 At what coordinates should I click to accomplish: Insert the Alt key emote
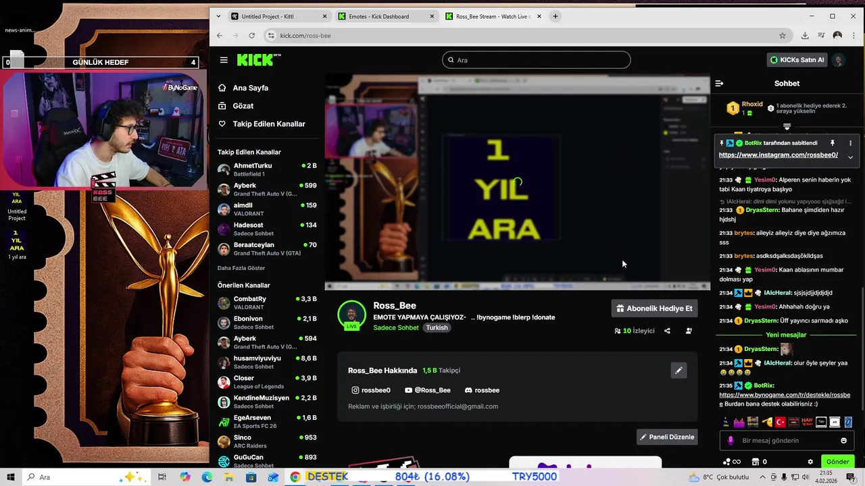click(x=835, y=422)
